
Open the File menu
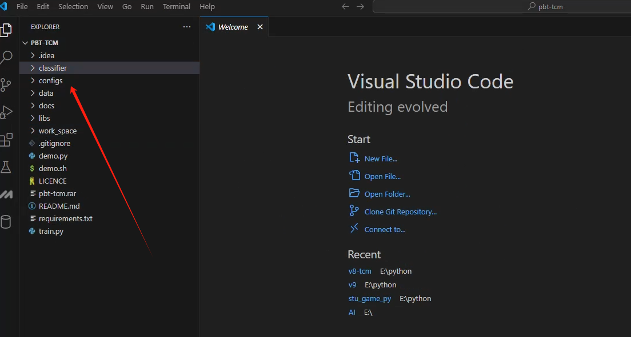pos(22,7)
